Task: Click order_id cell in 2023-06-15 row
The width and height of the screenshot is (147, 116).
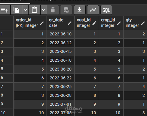Action: 30,52
